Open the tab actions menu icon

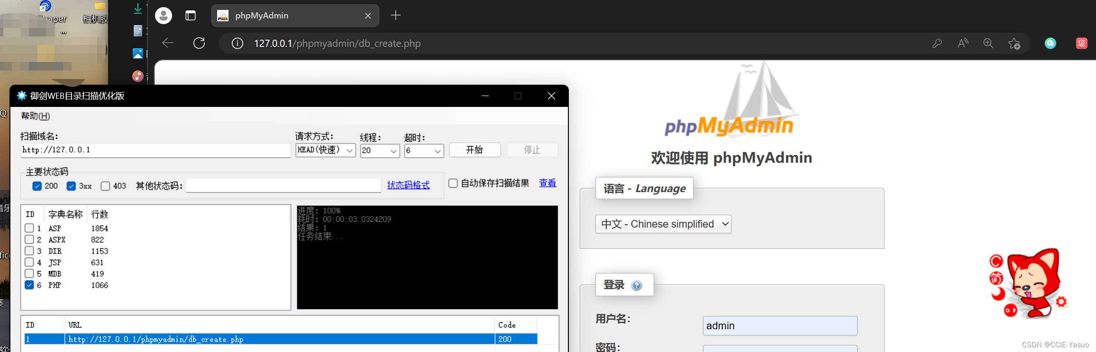191,16
